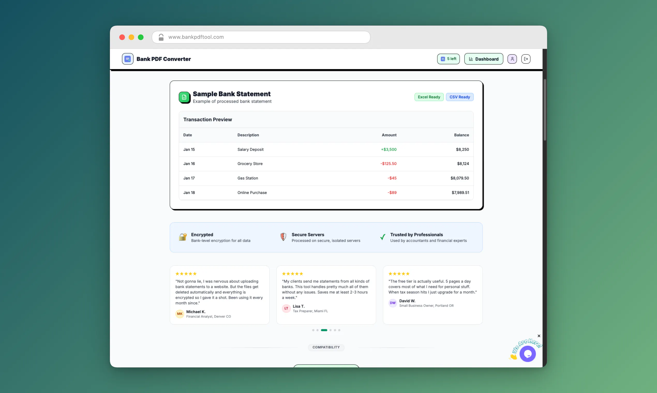
Task: Click the -$45 amount
Action: (392, 178)
